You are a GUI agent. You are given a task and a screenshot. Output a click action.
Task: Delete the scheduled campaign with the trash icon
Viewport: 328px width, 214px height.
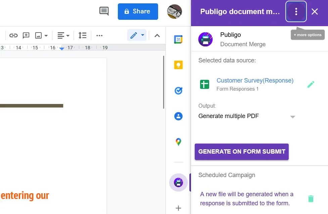[311, 199]
